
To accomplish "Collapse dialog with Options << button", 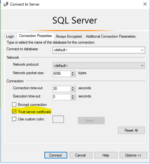I will coord(133,155).
